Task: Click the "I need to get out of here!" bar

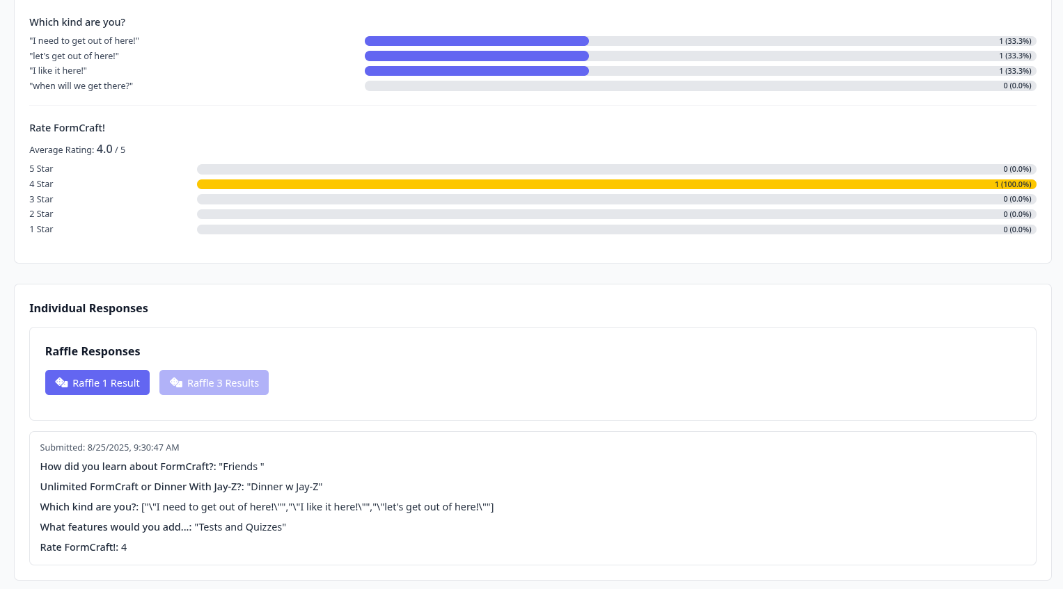Action: 700,41
